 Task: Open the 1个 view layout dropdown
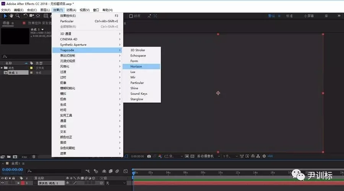pos(230,156)
